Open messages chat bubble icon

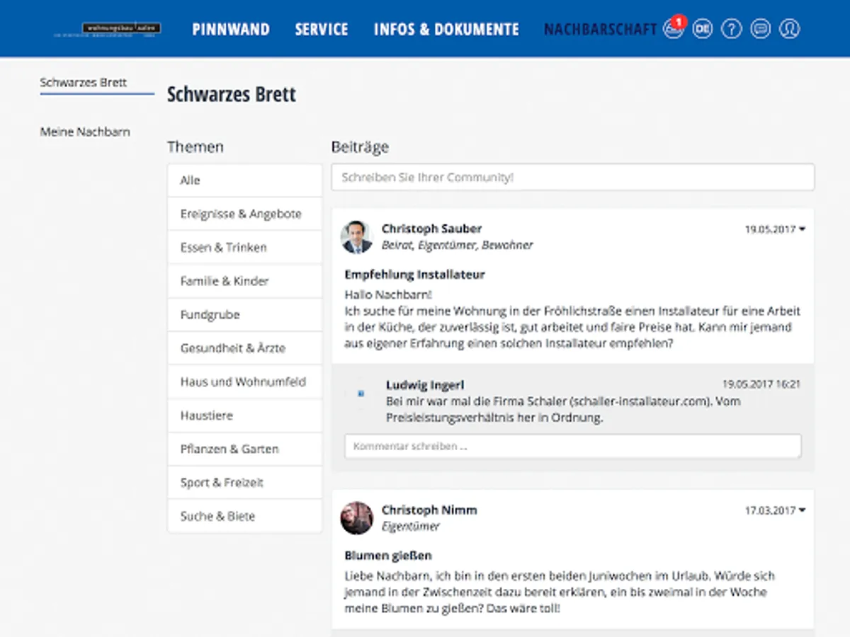[760, 29]
